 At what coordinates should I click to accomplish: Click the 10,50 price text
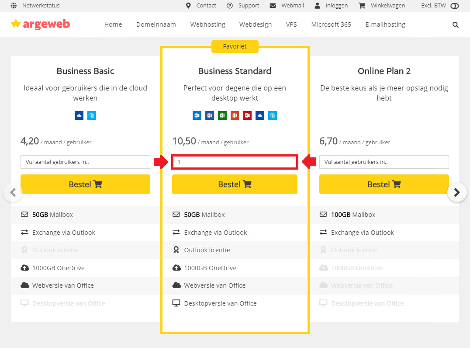coord(184,141)
